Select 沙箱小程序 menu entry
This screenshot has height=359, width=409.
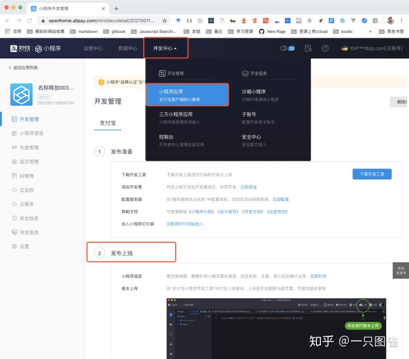tap(260, 95)
